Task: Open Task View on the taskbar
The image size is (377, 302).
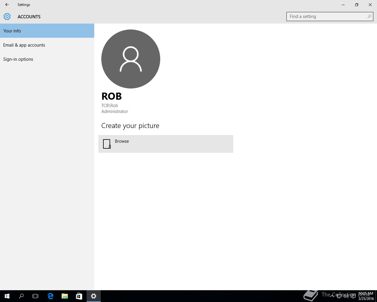Action: [x=35, y=296]
